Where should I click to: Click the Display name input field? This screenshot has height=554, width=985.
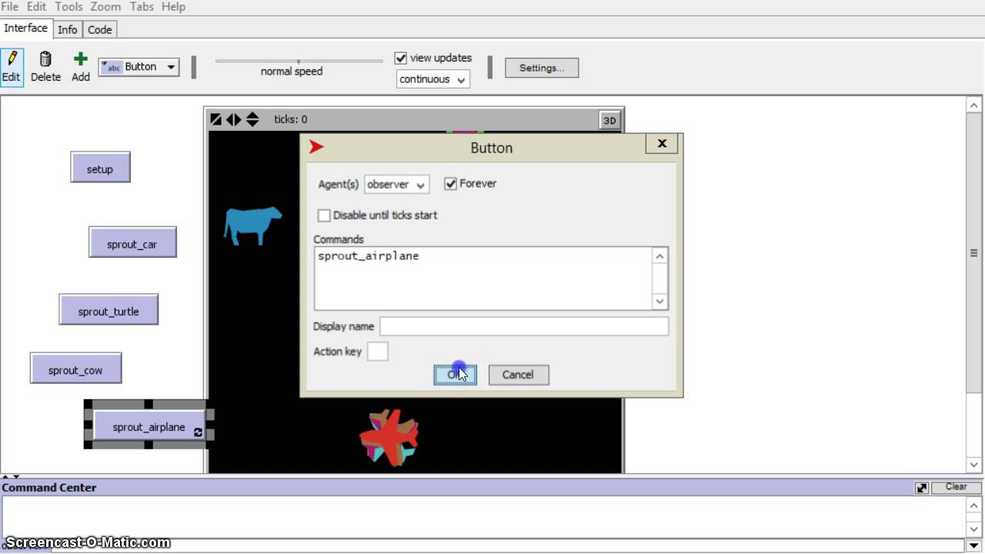tap(524, 326)
